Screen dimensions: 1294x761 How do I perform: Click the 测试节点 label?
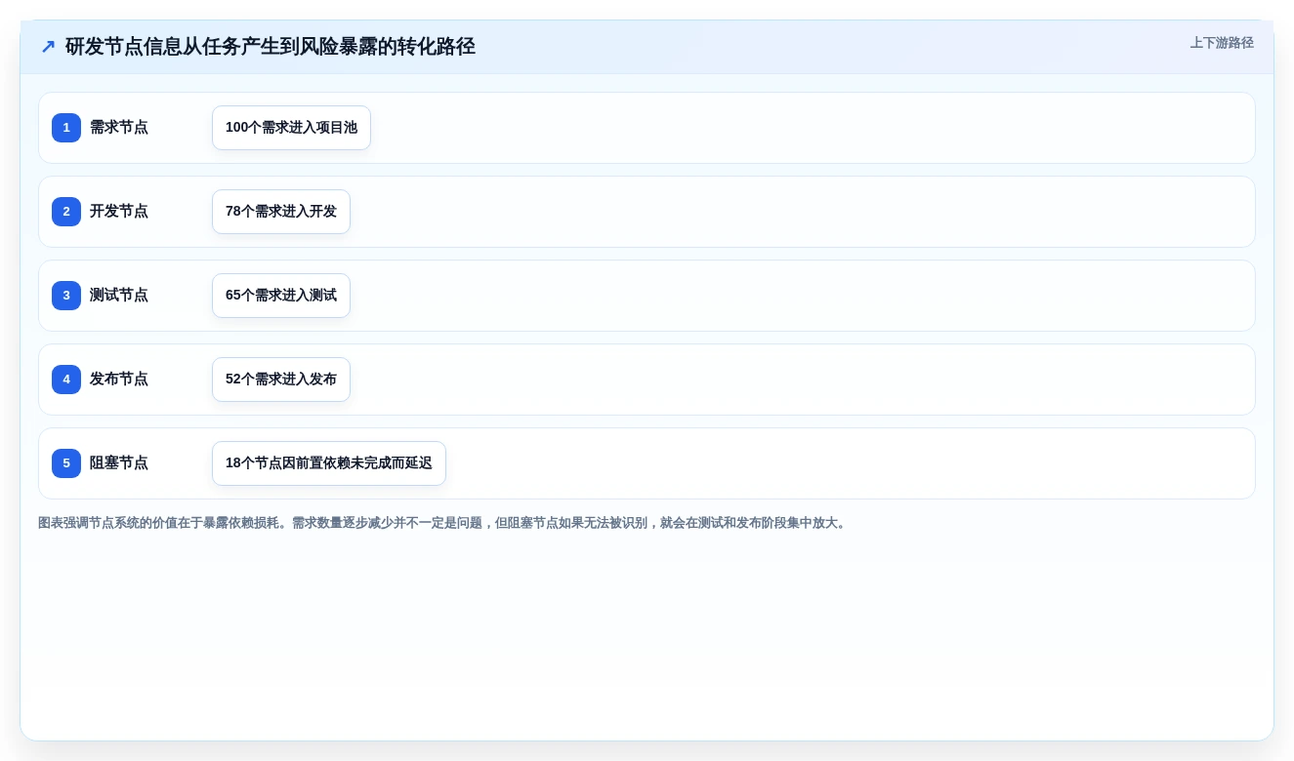119,296
